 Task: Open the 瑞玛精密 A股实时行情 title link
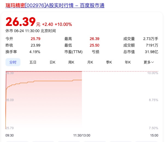pos(55,5)
